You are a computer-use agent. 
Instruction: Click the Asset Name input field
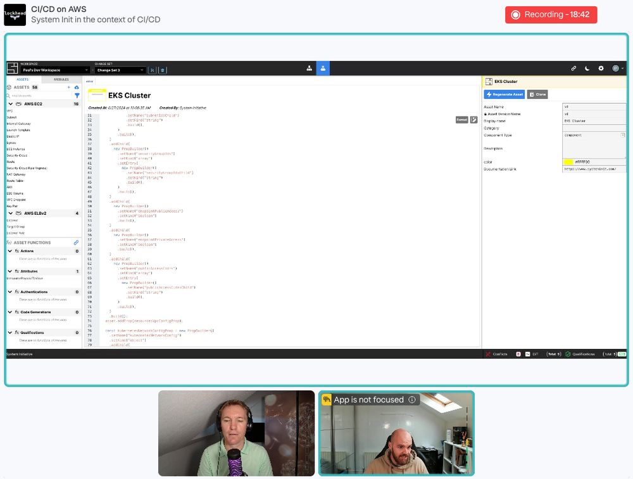click(x=594, y=106)
